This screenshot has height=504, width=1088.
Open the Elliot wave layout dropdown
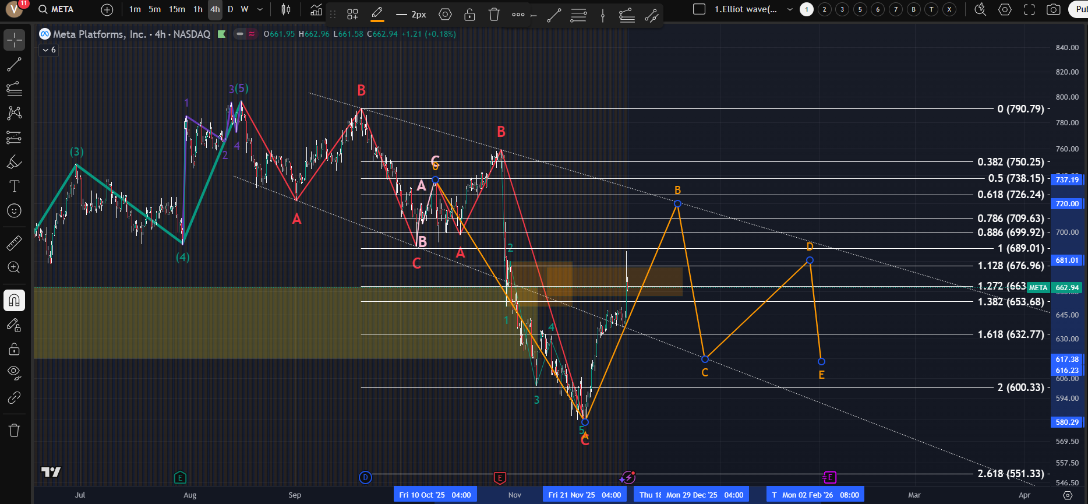point(789,9)
